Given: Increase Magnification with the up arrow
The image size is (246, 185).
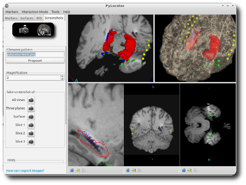Looking at the screenshot, I should pyautogui.click(x=62, y=76).
